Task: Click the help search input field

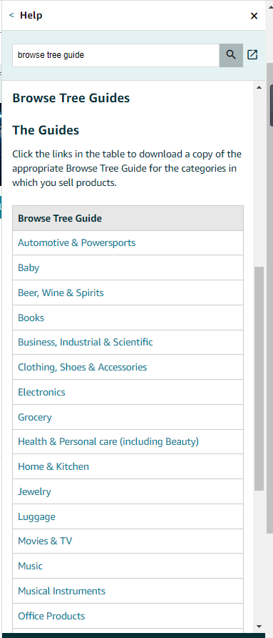Action: (x=116, y=55)
